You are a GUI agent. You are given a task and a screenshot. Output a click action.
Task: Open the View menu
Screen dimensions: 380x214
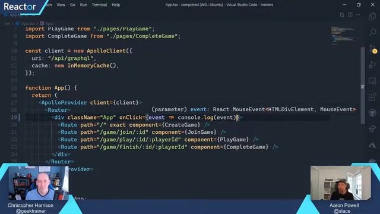point(61,5)
